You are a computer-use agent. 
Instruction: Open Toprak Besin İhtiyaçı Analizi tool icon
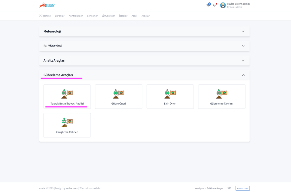coord(67,94)
